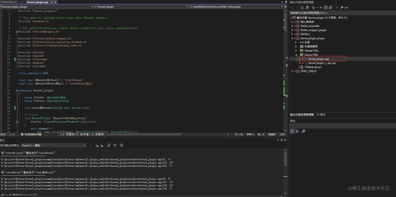The image size is (396, 197).
Task: Click the categorized view icon in Properties panel
Action: pos(292,131)
